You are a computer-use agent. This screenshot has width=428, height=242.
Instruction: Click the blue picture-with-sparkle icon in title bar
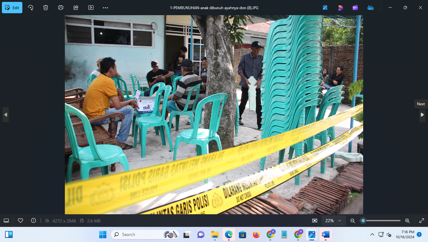(325, 8)
